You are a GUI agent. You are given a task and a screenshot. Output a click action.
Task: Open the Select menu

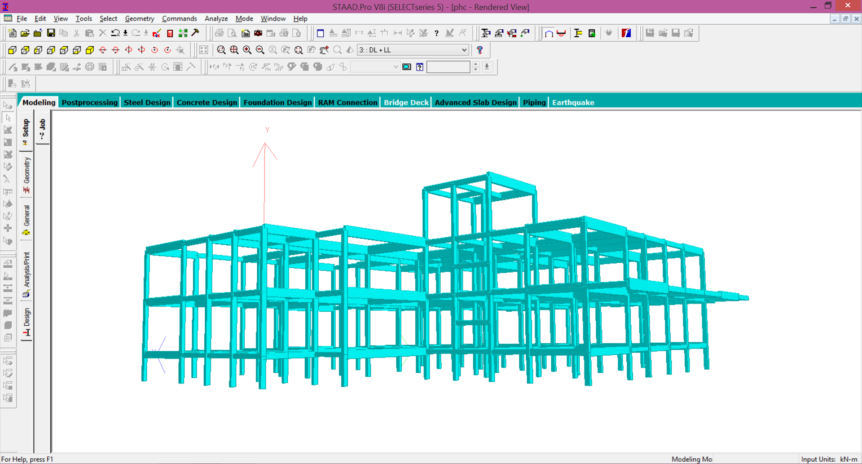108,18
